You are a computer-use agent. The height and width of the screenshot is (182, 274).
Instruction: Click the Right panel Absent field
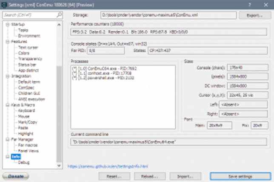point(243,114)
